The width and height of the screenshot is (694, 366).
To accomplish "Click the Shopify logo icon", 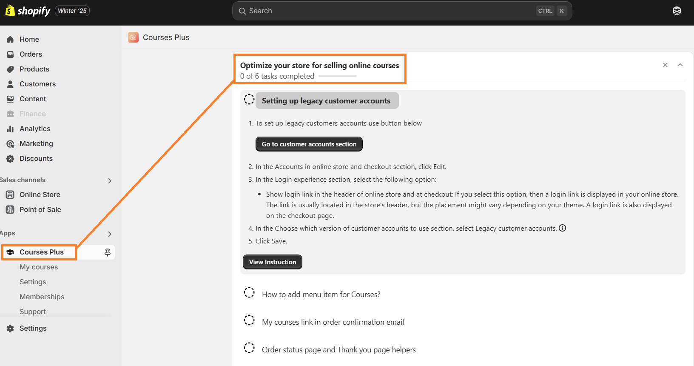I will [10, 11].
